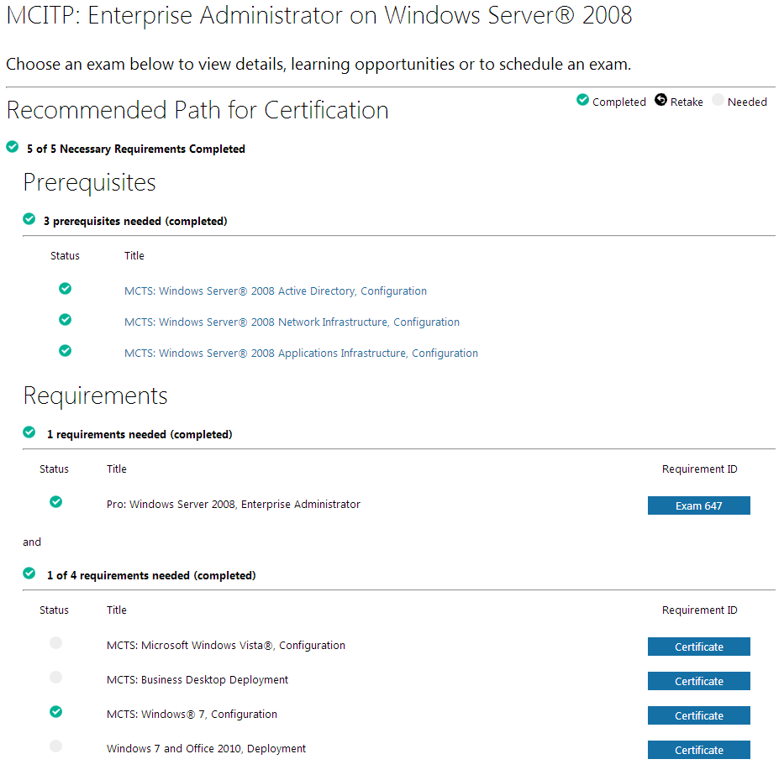
Task: Click status checkmark for Active Directory Configuration
Action: tap(65, 289)
